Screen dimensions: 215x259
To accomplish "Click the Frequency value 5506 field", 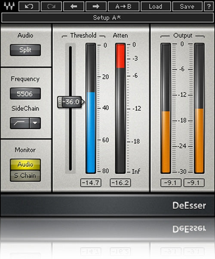I will tap(25, 94).
